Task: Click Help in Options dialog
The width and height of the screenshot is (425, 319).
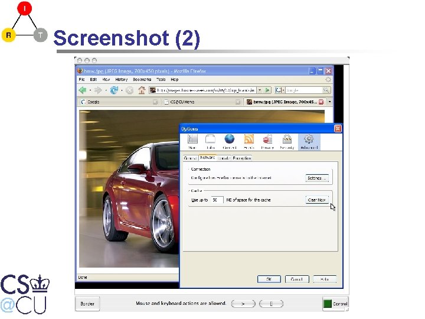Action: click(x=325, y=279)
